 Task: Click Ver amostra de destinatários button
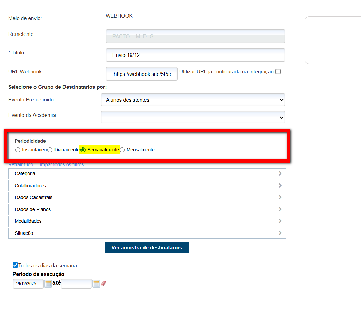tap(147, 248)
